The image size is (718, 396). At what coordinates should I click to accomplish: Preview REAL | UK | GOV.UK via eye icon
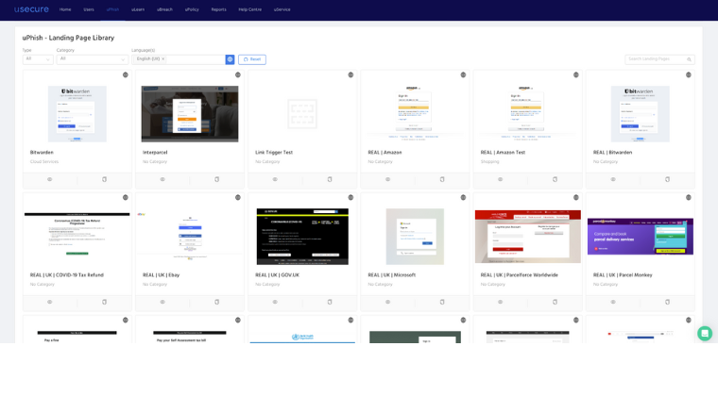(x=275, y=302)
